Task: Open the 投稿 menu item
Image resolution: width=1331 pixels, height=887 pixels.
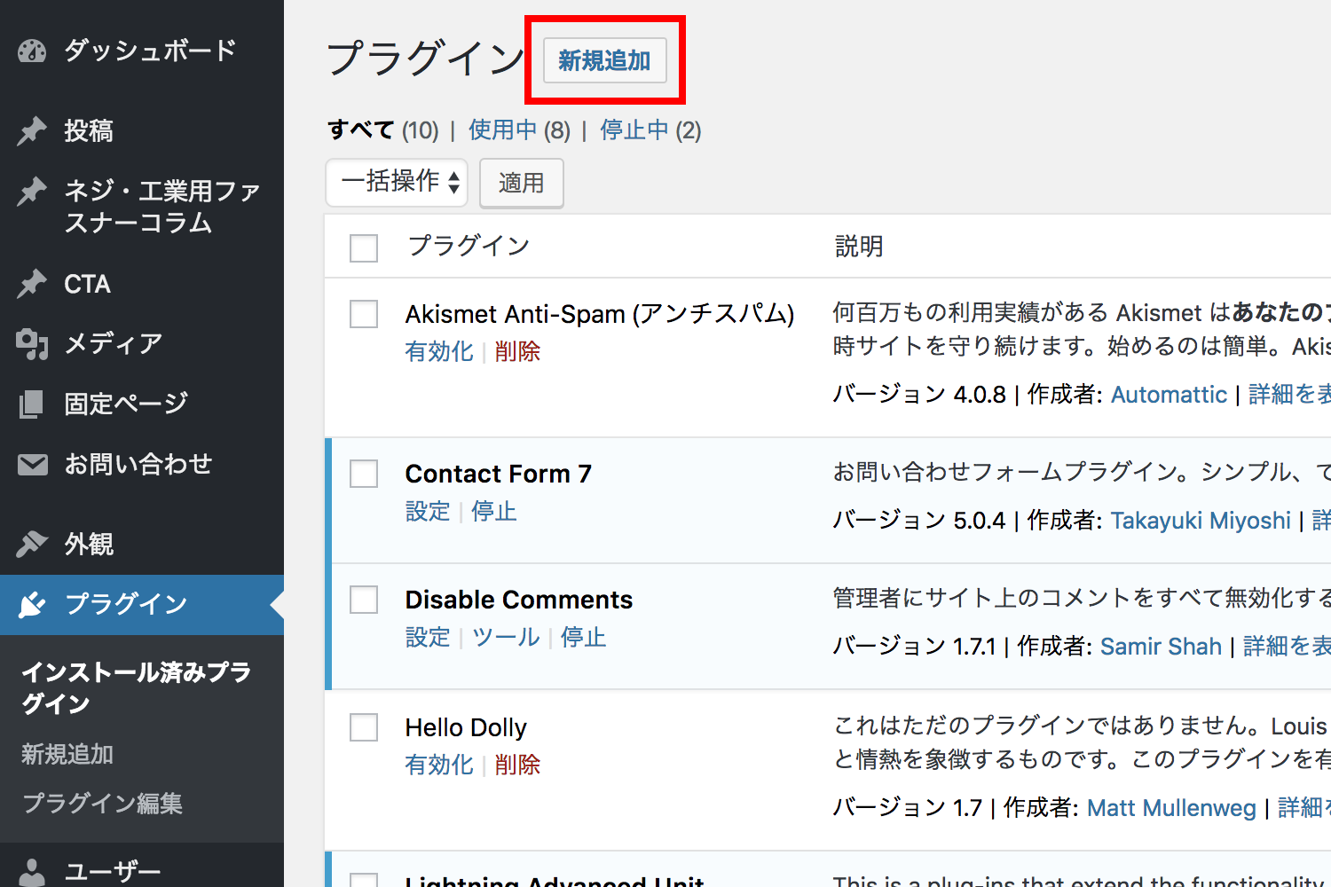Action: click(x=142, y=131)
